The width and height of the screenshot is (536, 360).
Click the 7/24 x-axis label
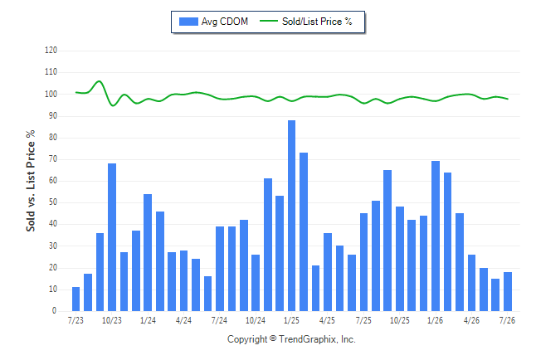pos(219,320)
